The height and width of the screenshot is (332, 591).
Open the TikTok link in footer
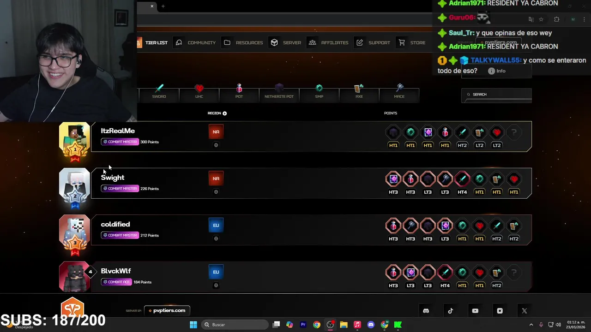point(451,311)
